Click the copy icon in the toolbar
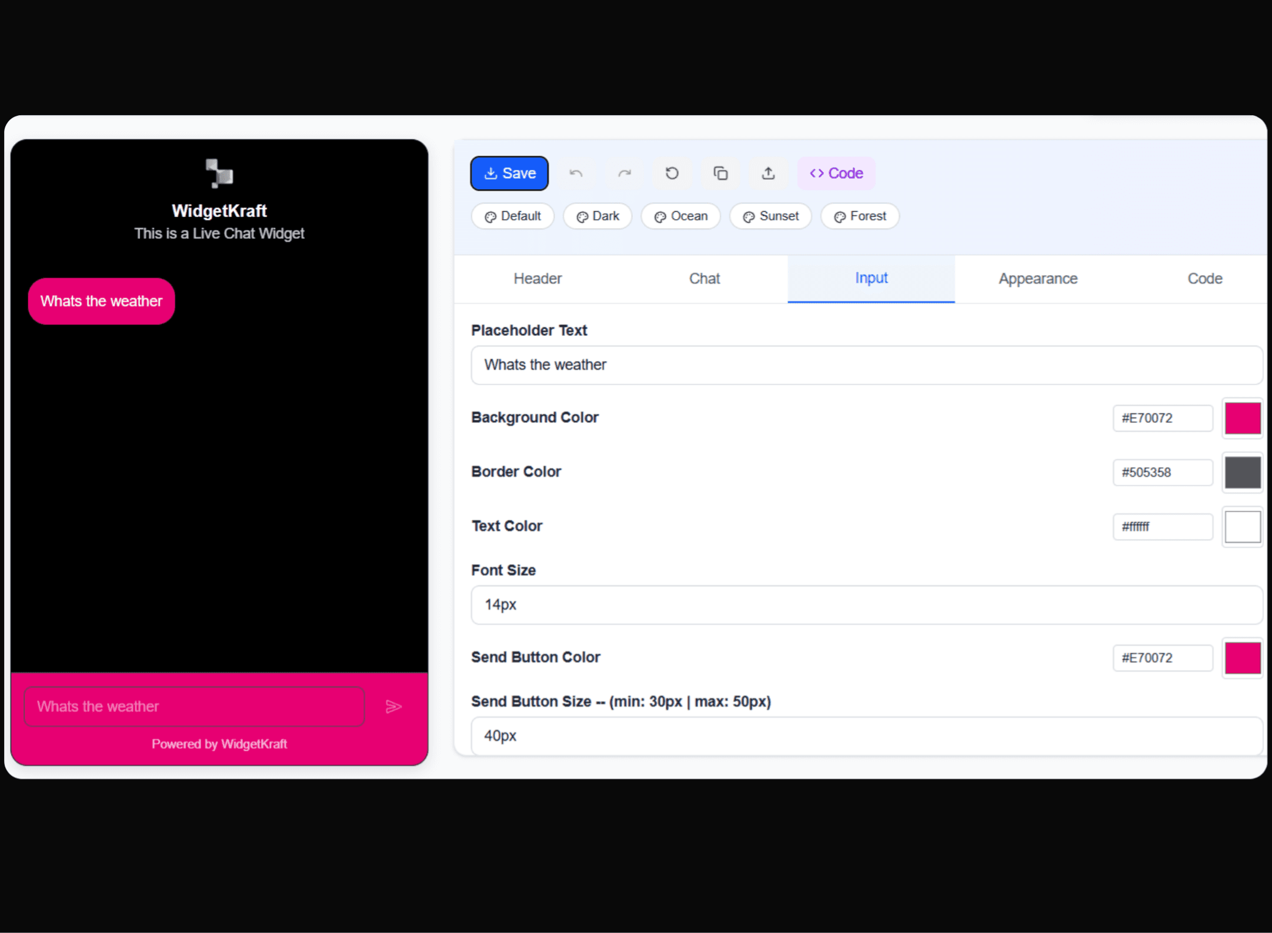Screen dimensions: 1272x933 point(720,173)
